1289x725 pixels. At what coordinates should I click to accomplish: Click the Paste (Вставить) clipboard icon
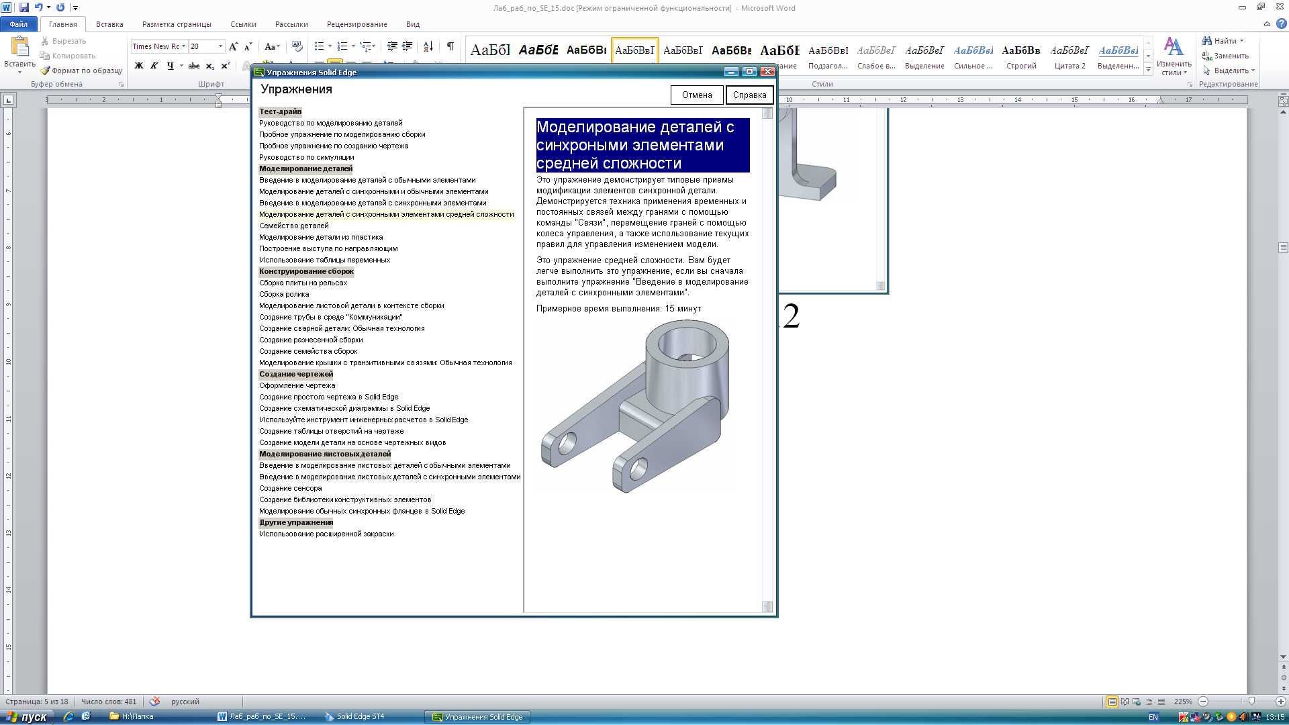(19, 47)
